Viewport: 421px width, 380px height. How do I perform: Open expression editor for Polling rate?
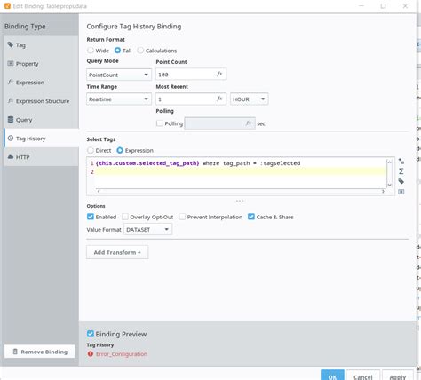pyautogui.click(x=249, y=123)
